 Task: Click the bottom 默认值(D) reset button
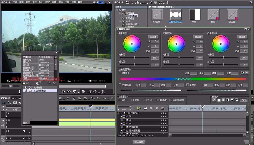pyautogui.click(x=139, y=142)
